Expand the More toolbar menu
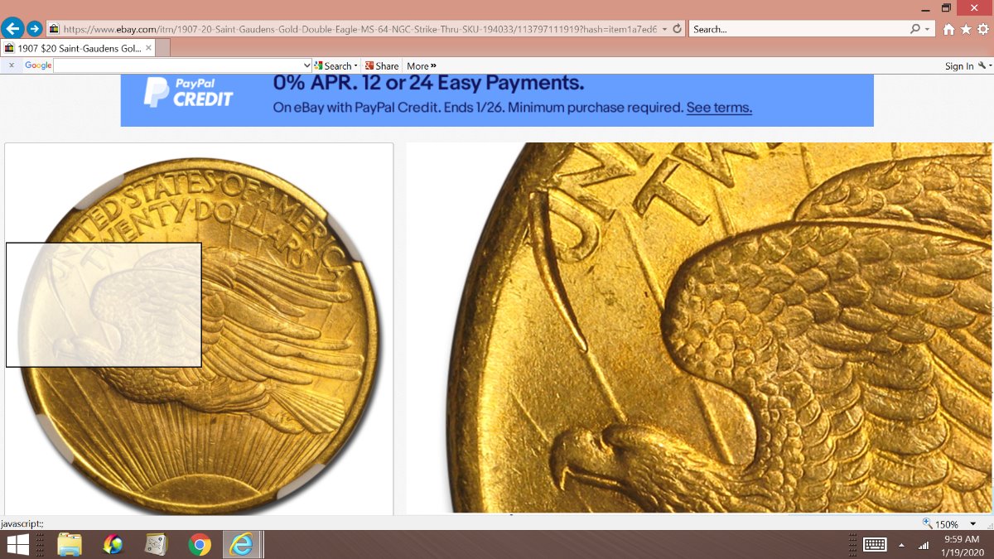 coord(421,65)
